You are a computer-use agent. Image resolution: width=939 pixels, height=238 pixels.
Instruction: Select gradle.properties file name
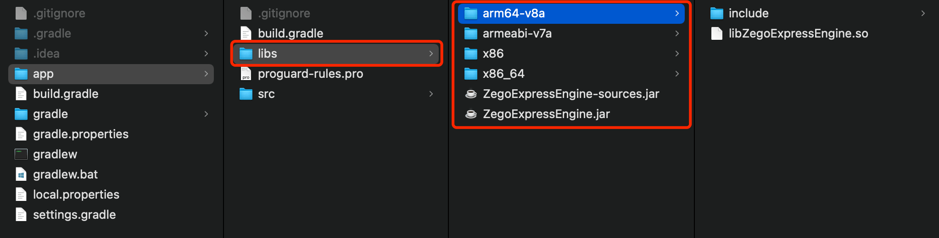point(81,134)
